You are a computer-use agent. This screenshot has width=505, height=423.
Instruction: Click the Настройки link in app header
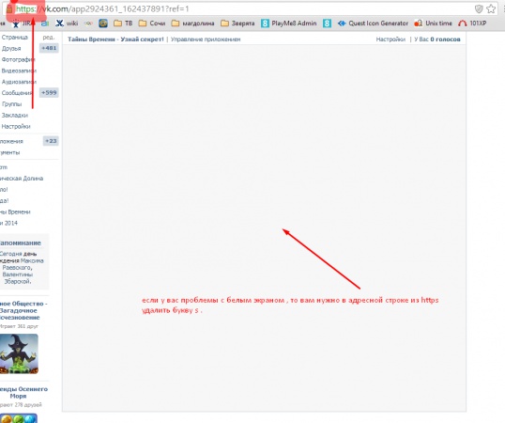coord(390,39)
